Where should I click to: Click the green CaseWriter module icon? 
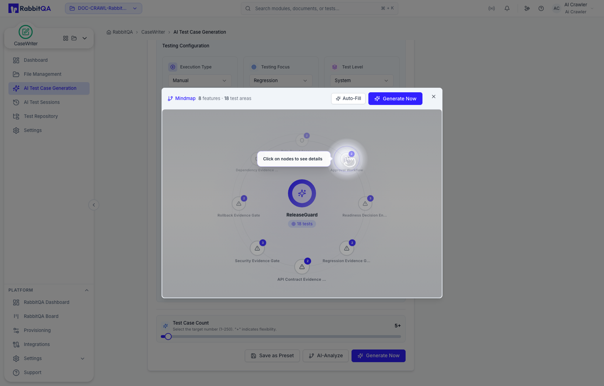[x=26, y=32]
